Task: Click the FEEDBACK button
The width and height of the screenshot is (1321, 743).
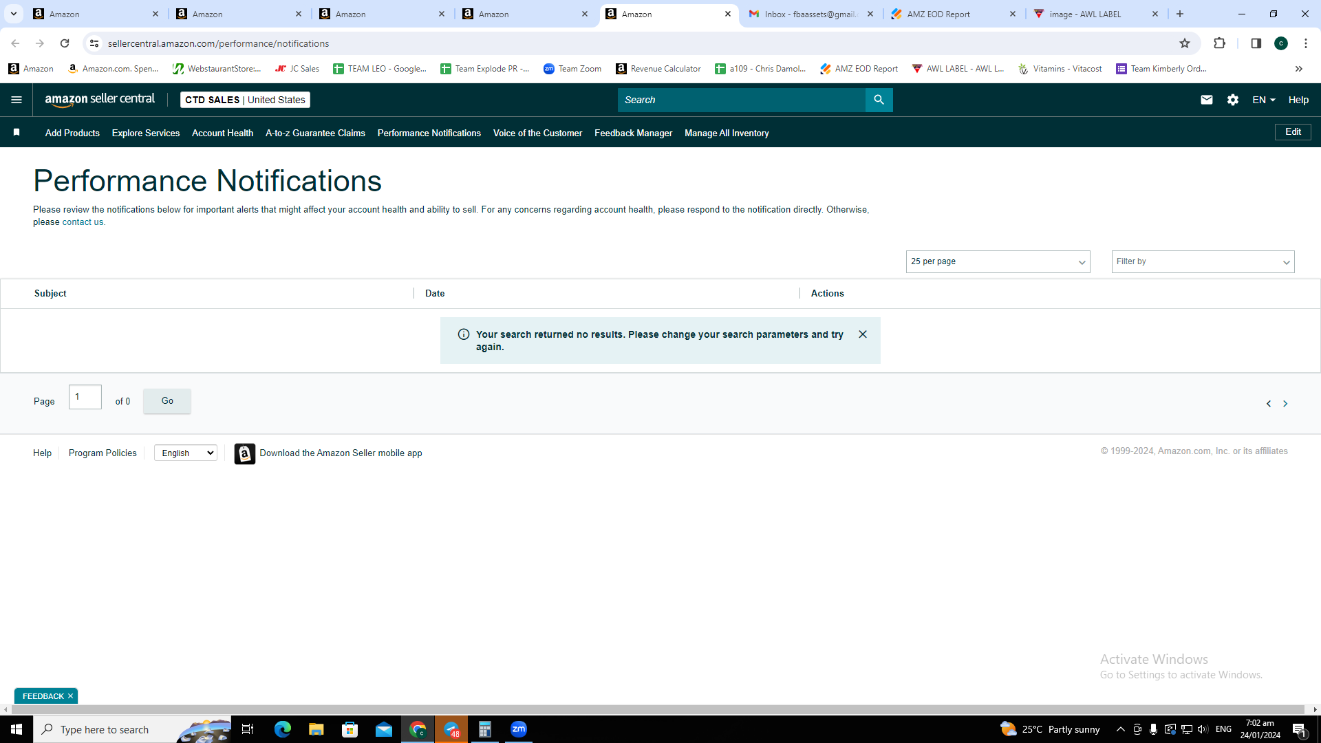Action: click(x=43, y=696)
